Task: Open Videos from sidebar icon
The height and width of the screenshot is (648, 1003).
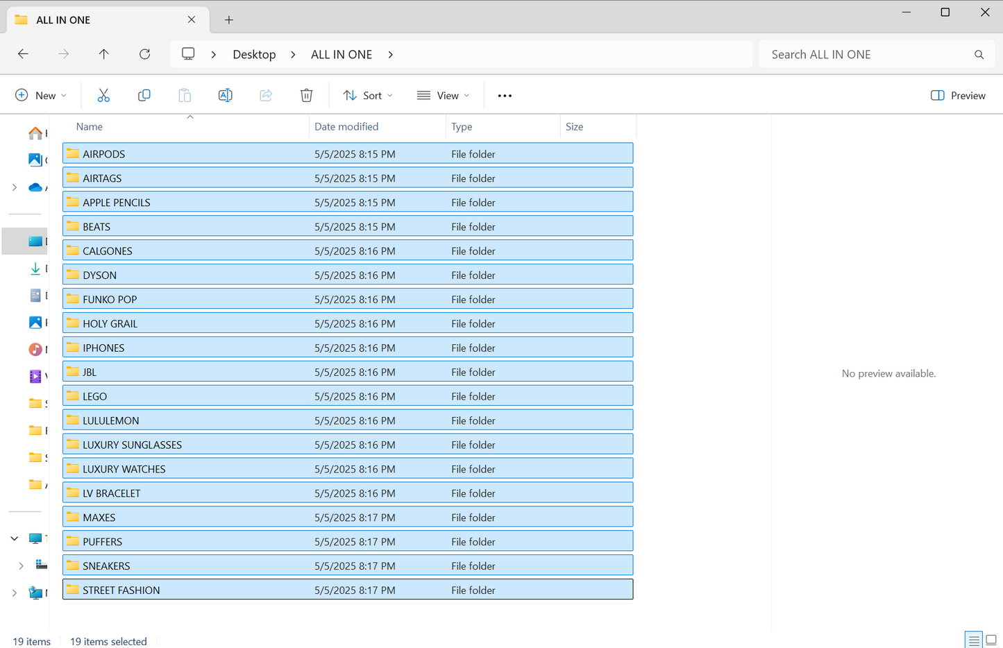Action: [35, 376]
